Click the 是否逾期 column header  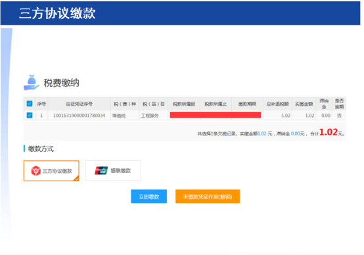click(x=339, y=104)
